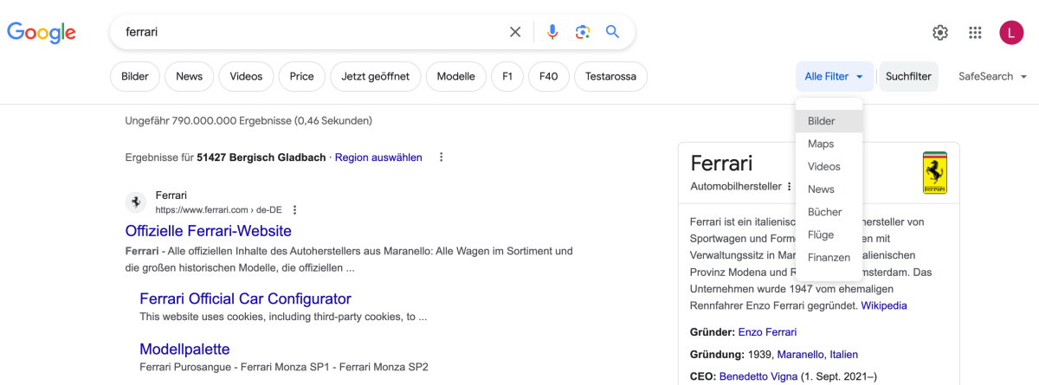Click the Google logo
This screenshot has height=385, width=1039.
42,33
